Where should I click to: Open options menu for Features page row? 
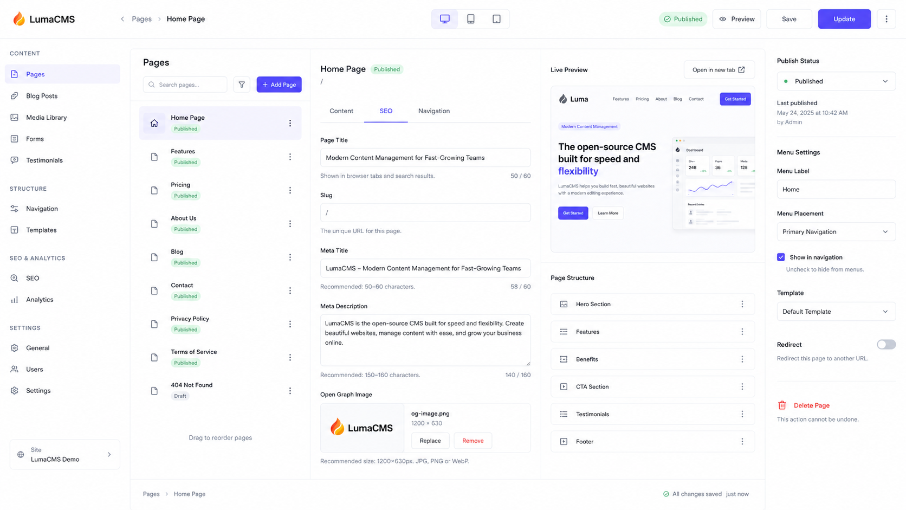290,157
